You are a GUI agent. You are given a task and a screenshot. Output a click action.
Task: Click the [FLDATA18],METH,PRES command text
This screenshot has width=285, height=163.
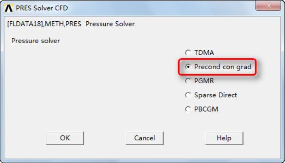[x=44, y=24]
